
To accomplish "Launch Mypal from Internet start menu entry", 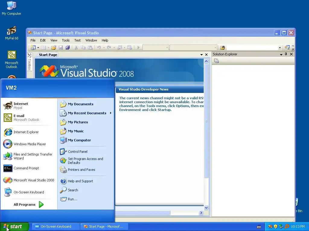I will click(29, 106).
